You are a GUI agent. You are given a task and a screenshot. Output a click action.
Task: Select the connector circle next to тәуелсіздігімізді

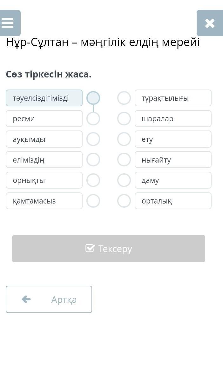93,98
